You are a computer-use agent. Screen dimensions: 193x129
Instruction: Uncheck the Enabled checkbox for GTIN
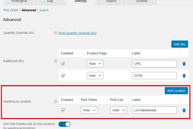63,76
